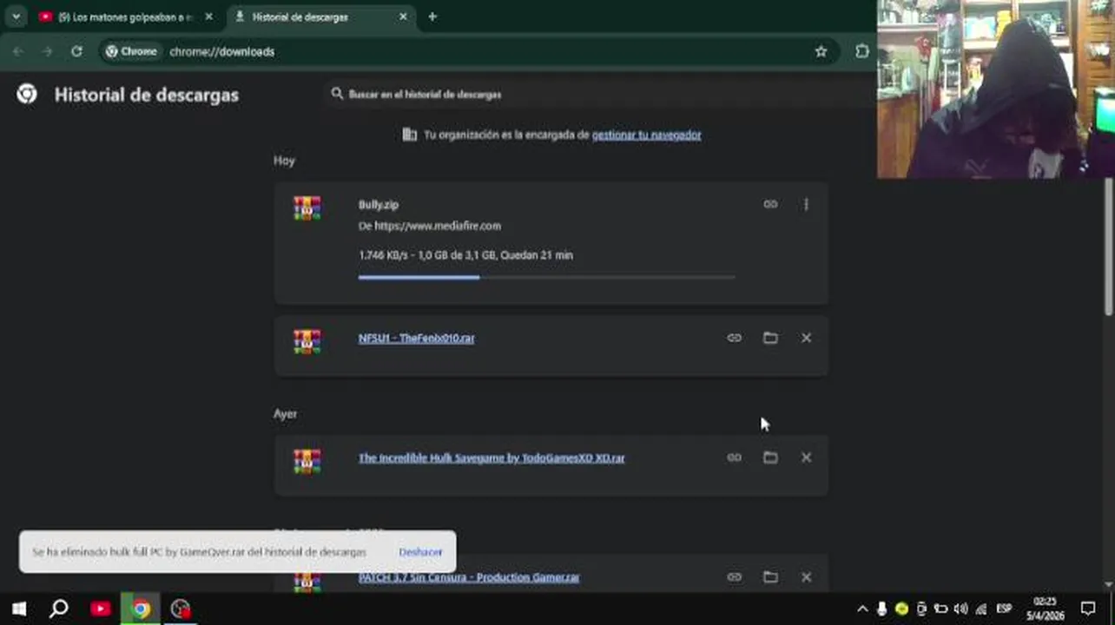Click the Bully.zip file archive icon

tap(307, 208)
